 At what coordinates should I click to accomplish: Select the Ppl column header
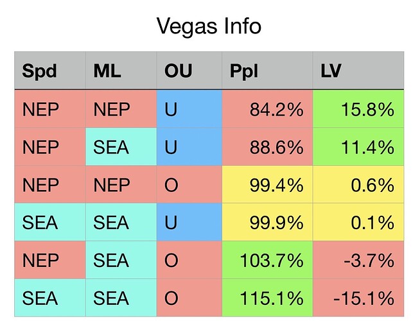(267, 69)
